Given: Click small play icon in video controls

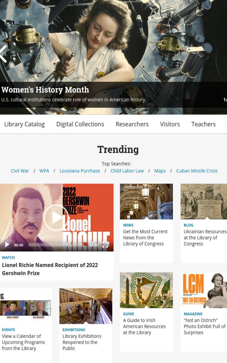Looking at the screenshot, I should [x=7, y=245].
